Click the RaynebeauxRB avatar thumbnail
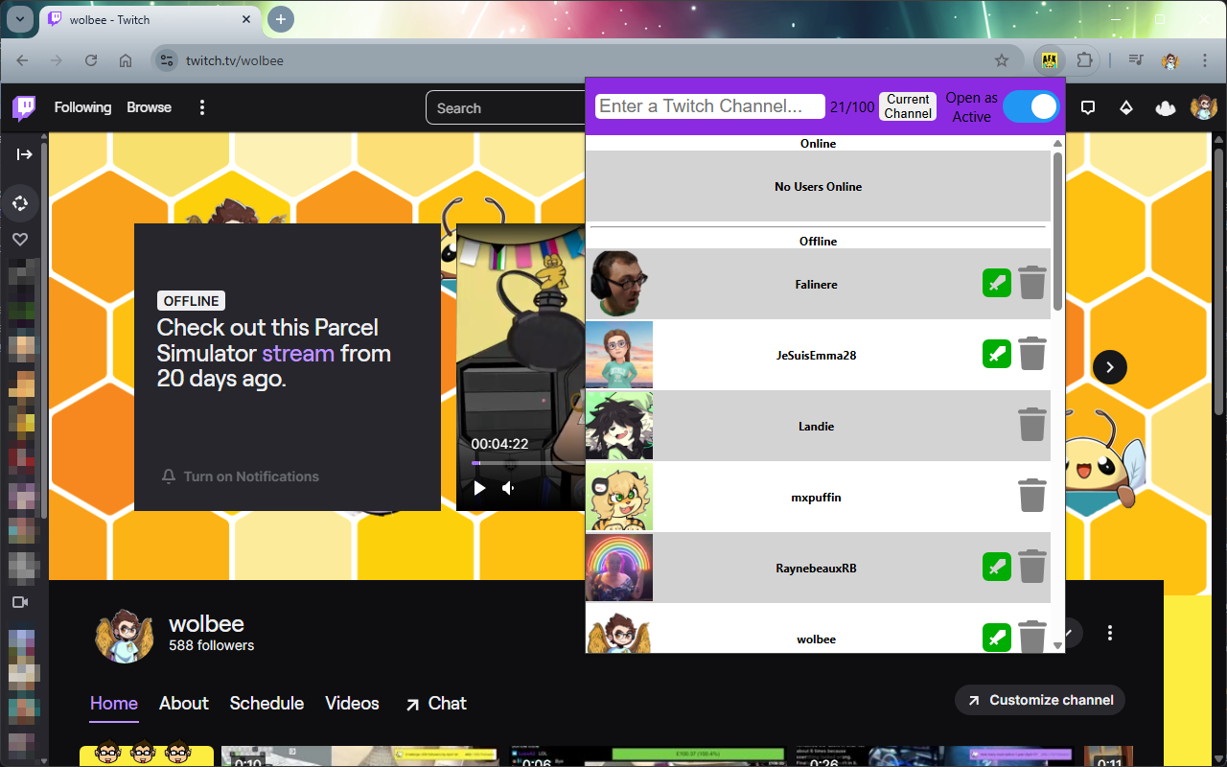1227x767 pixels. point(619,568)
